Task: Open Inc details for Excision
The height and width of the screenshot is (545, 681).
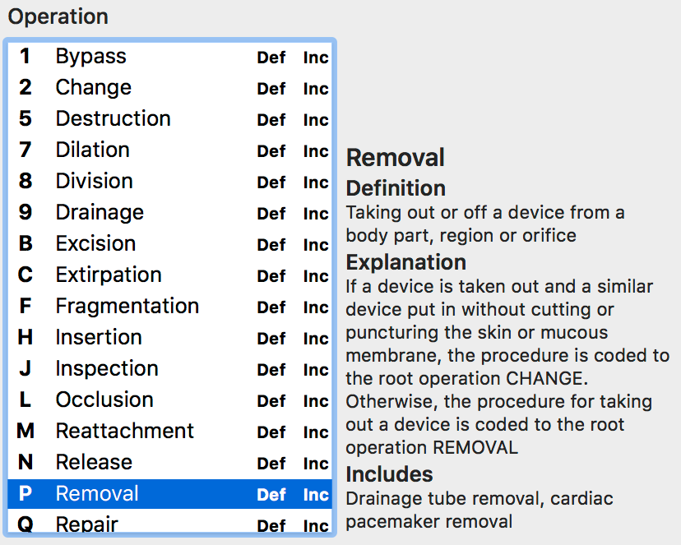Action: click(x=316, y=245)
